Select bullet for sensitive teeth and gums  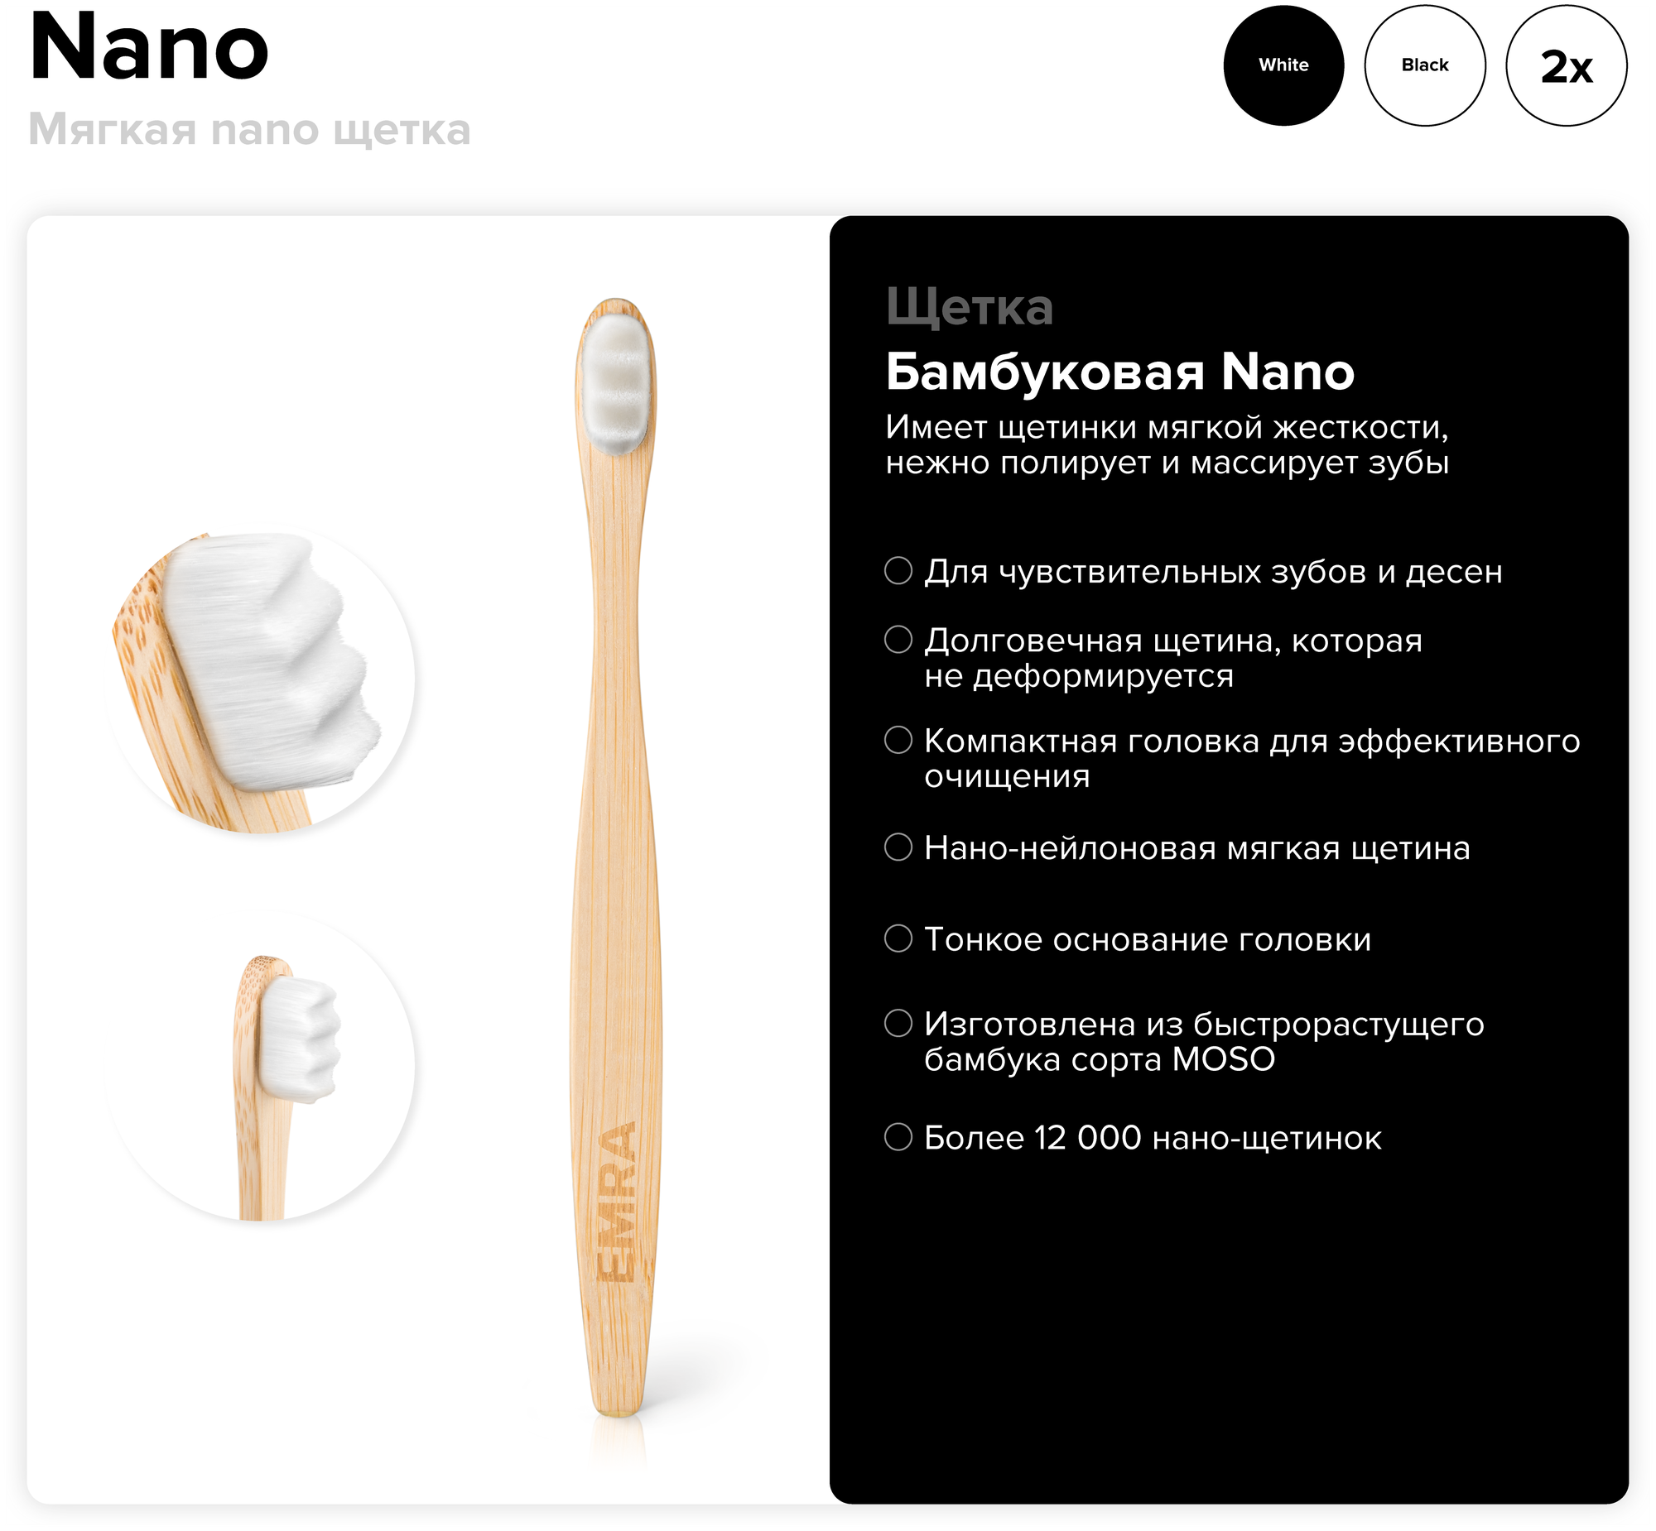(x=898, y=571)
